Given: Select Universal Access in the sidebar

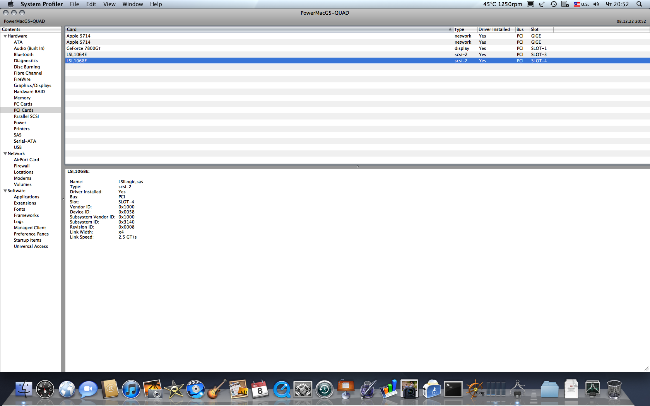Looking at the screenshot, I should coord(31,246).
